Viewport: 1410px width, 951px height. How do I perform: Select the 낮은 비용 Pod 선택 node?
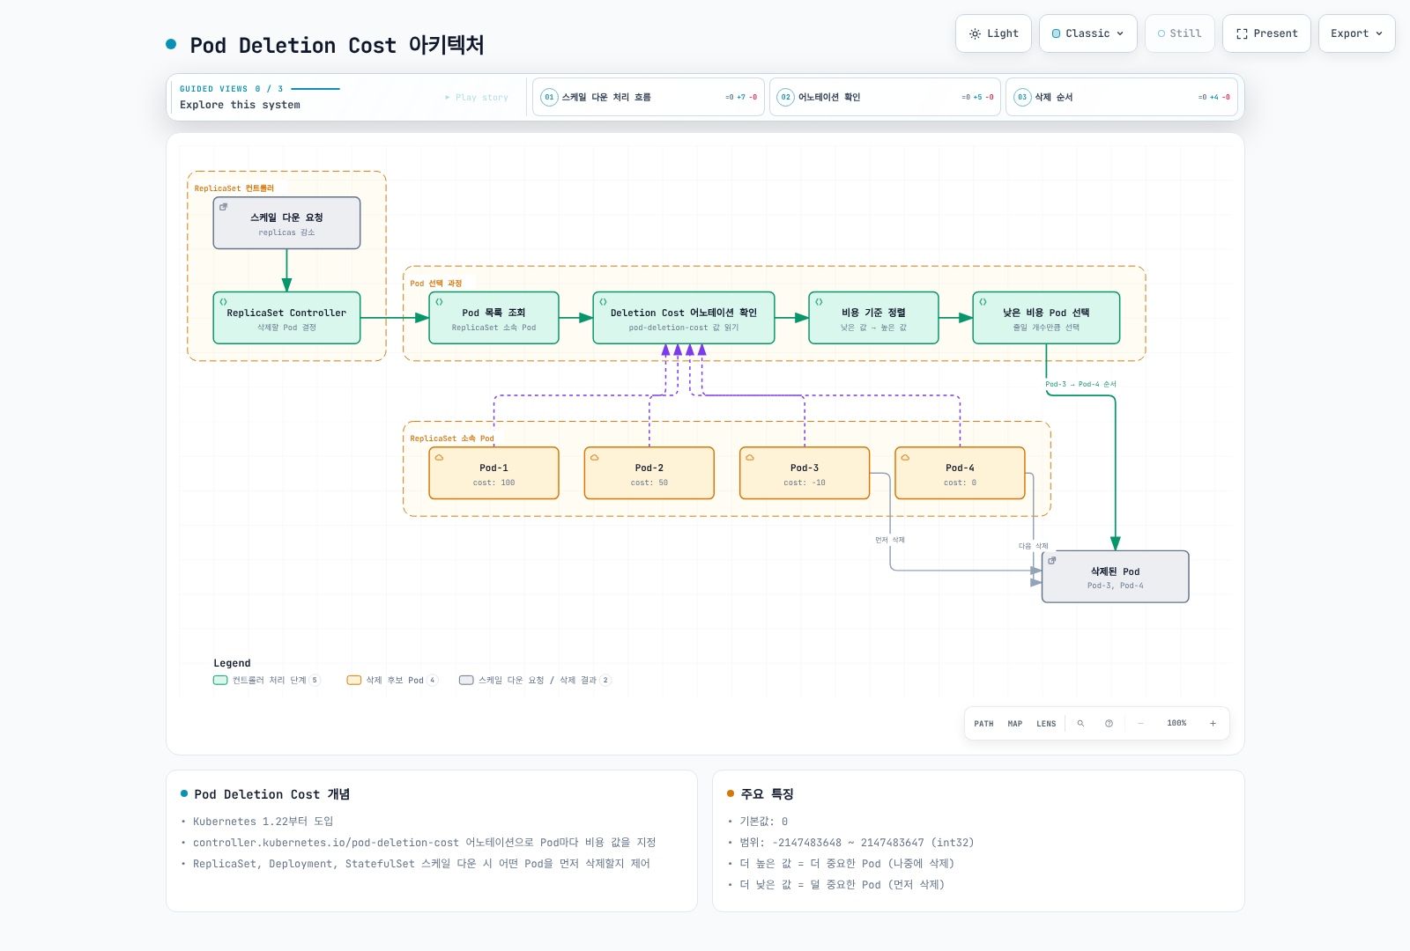tap(1046, 318)
